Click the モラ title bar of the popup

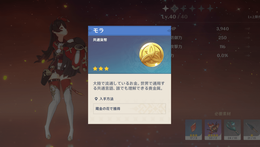coord(129,31)
